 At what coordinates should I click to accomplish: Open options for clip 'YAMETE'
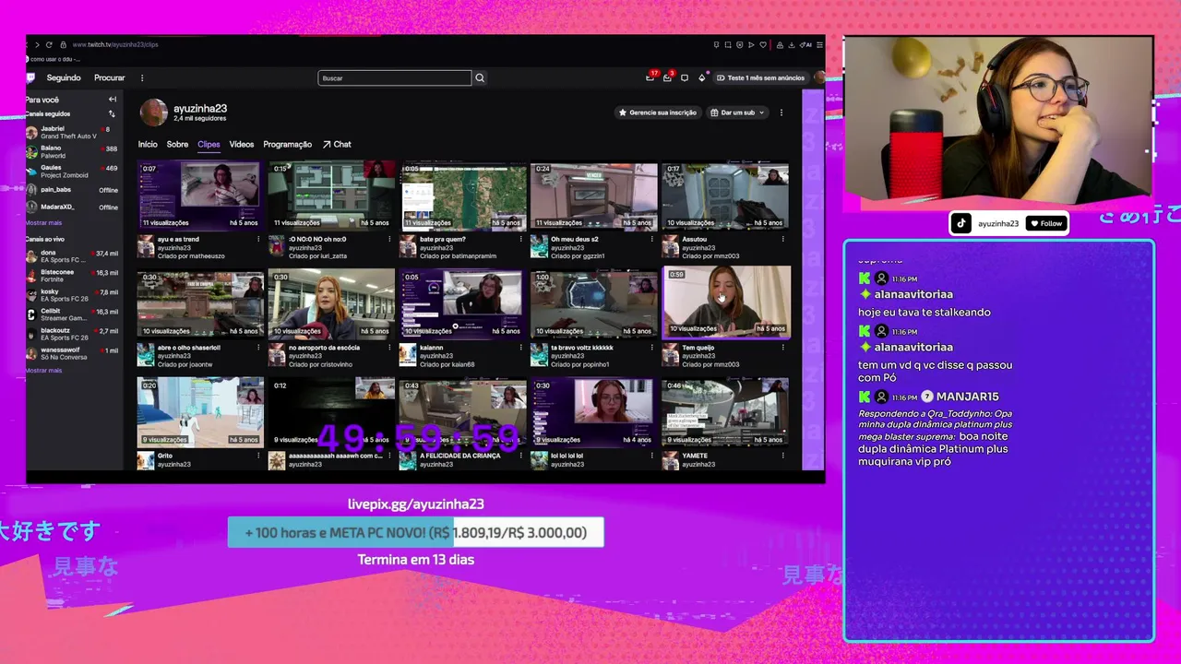(x=783, y=456)
